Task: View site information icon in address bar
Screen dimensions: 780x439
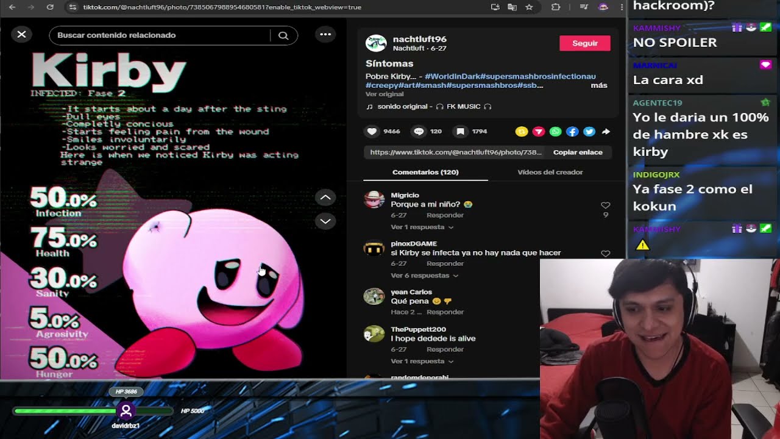Action: coord(73,7)
